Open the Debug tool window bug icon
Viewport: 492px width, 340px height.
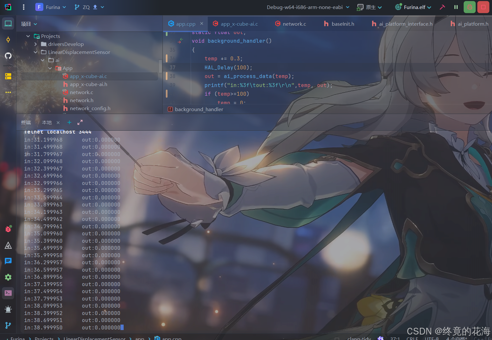8,229
